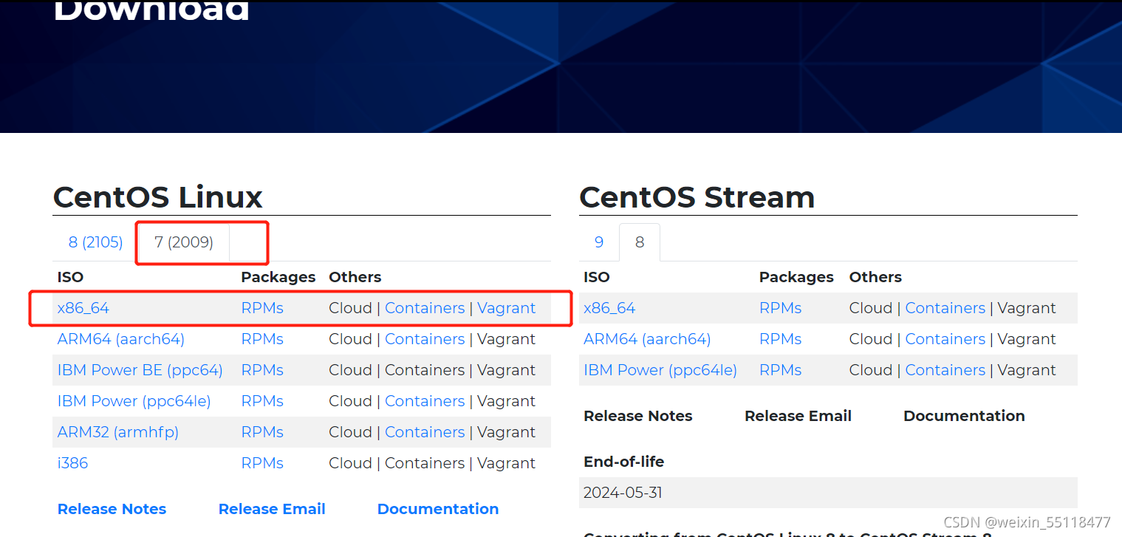Open the CentOS Linux Documentation link
Viewport: 1122px width, 537px height.
click(438, 509)
